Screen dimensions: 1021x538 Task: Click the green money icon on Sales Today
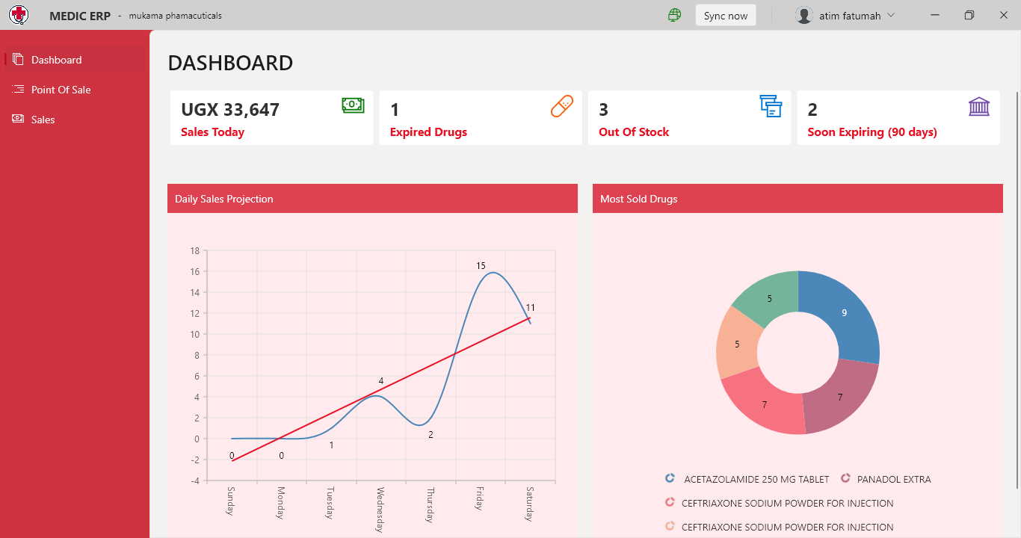point(353,105)
